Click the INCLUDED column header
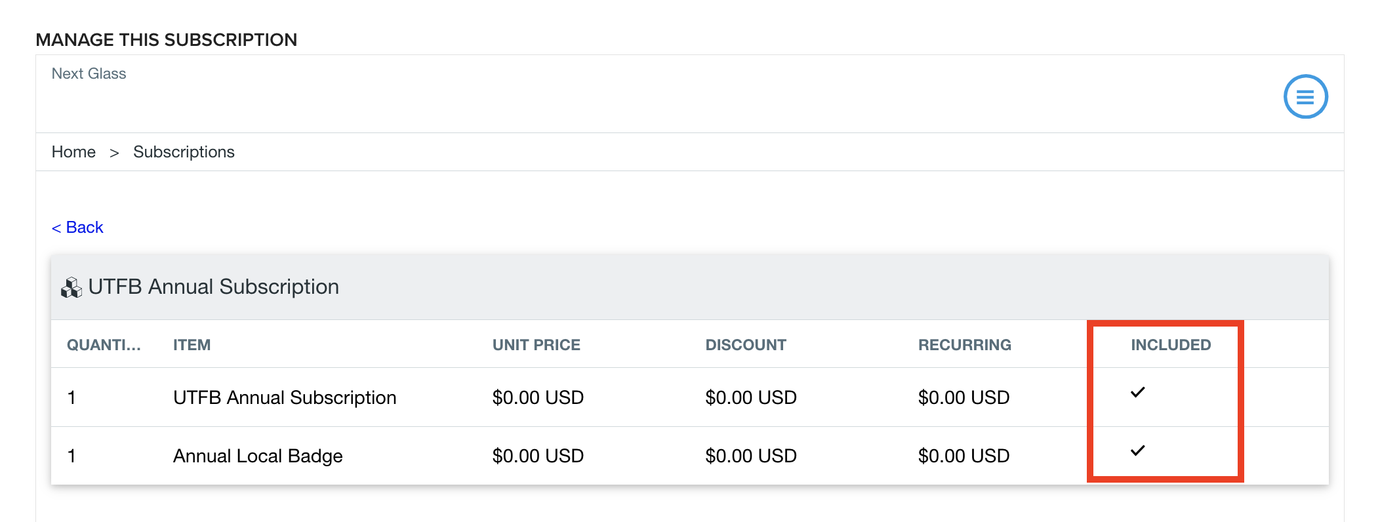 [1171, 345]
